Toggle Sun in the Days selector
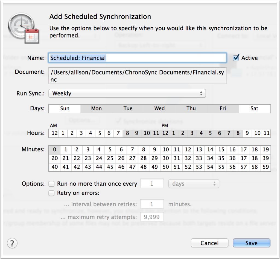The height and width of the screenshot is (259, 280). pyautogui.click(x=65, y=108)
